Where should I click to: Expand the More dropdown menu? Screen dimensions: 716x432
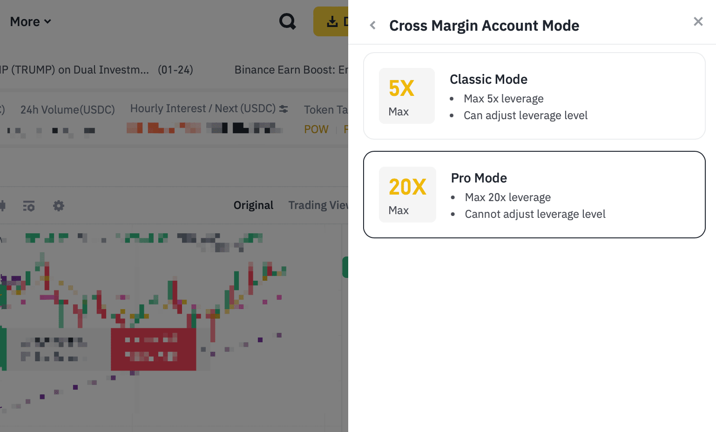30,22
